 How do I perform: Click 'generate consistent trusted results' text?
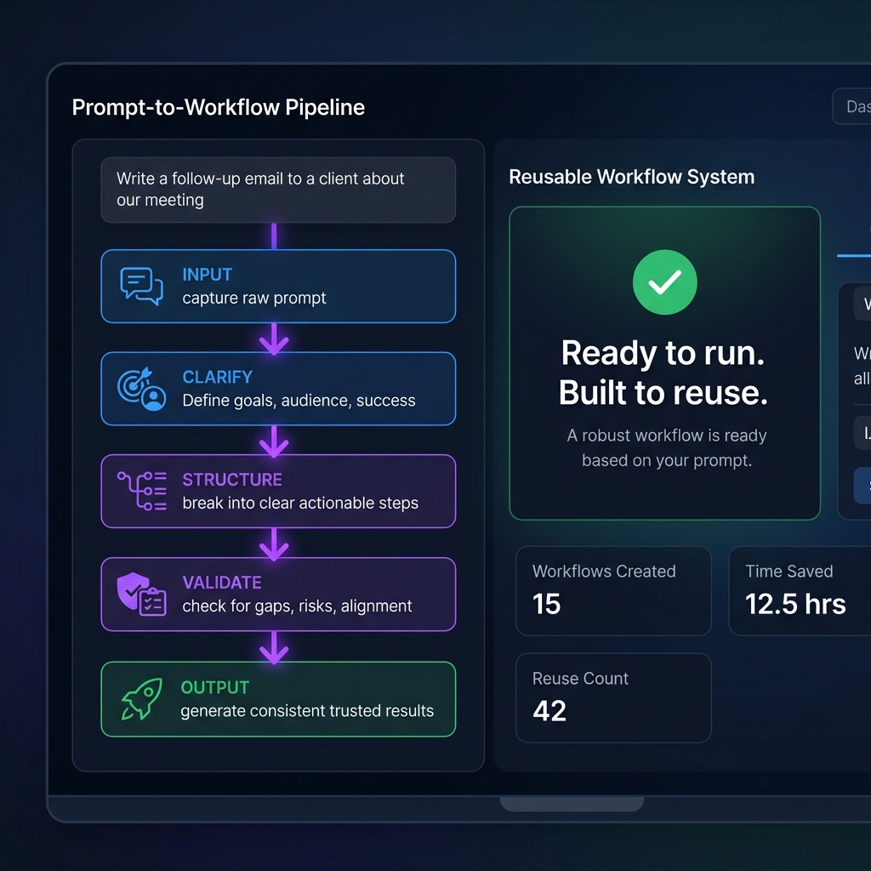click(307, 710)
